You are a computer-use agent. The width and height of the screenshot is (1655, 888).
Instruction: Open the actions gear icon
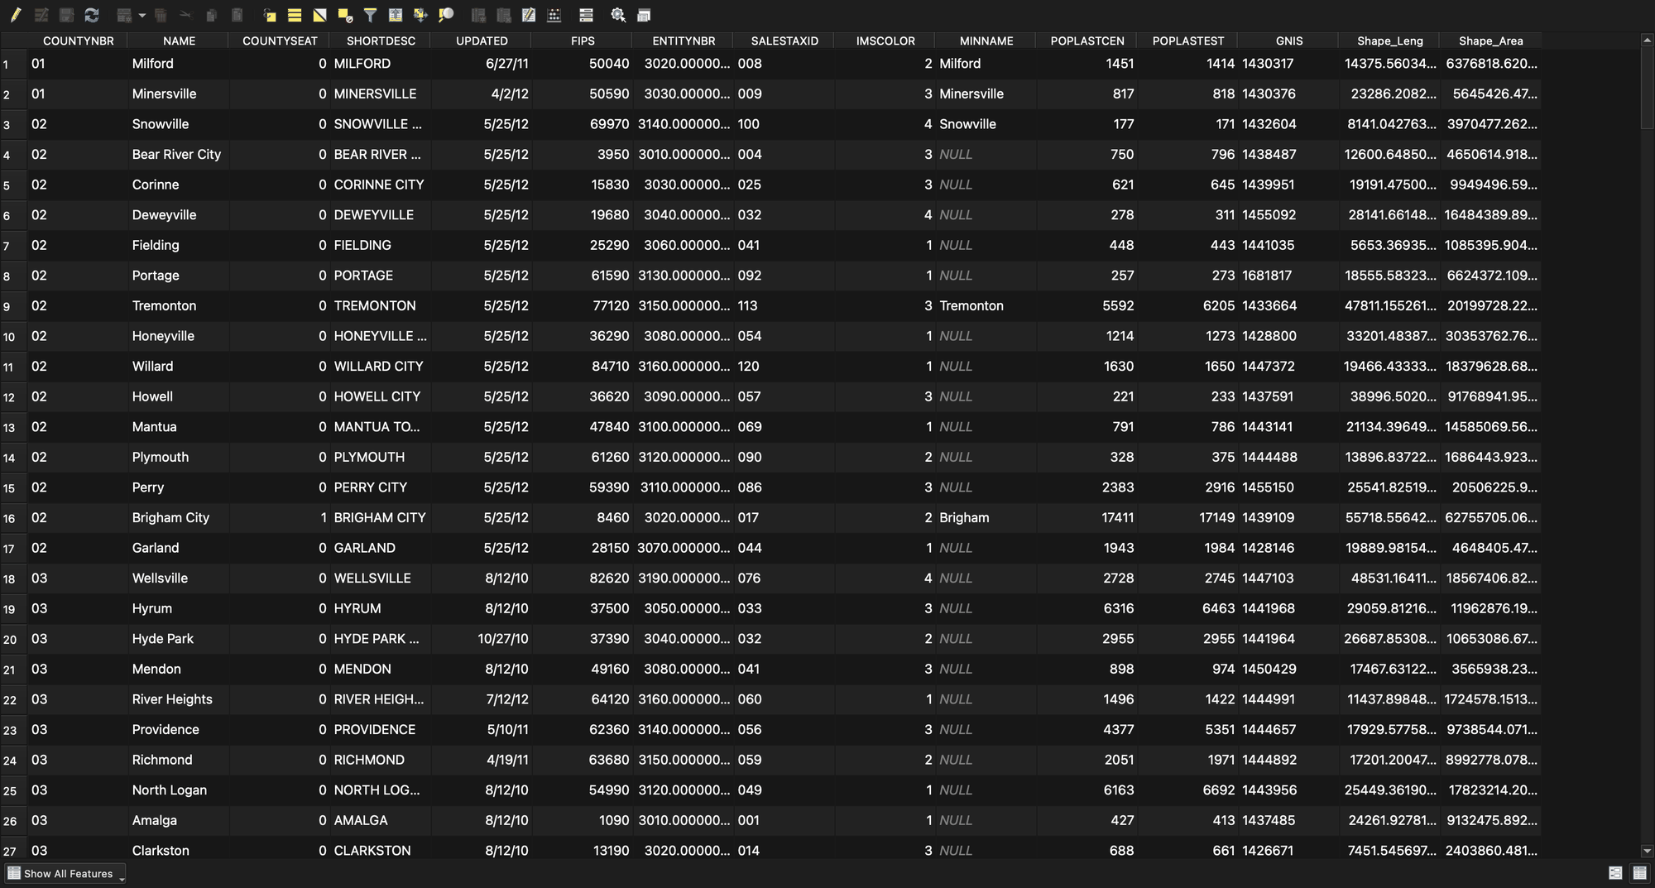[x=618, y=15]
